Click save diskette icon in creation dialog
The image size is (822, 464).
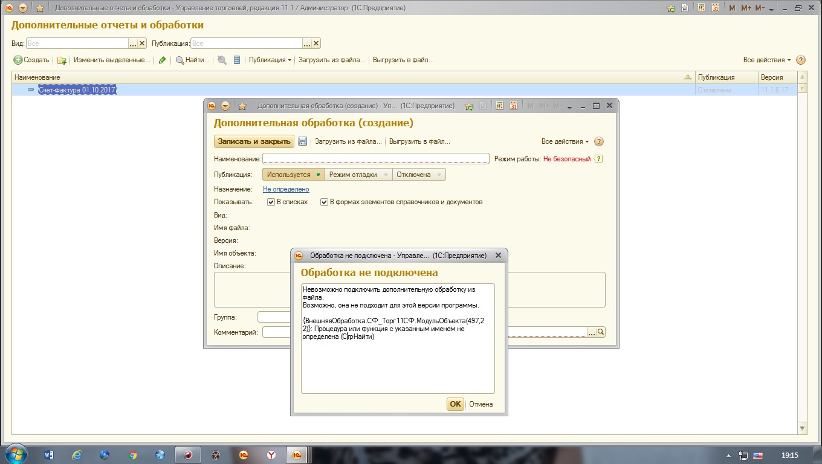tap(303, 141)
